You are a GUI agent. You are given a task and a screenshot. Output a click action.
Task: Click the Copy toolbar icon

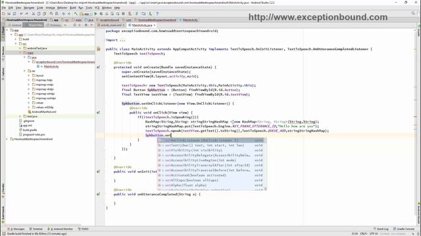click(x=39, y=14)
